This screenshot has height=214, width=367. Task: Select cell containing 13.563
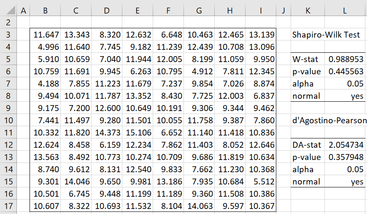[x=45, y=157]
